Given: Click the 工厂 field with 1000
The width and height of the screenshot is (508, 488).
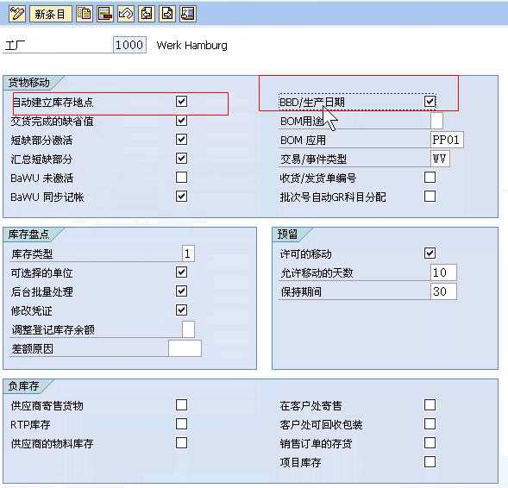Looking at the screenshot, I should coord(129,45).
